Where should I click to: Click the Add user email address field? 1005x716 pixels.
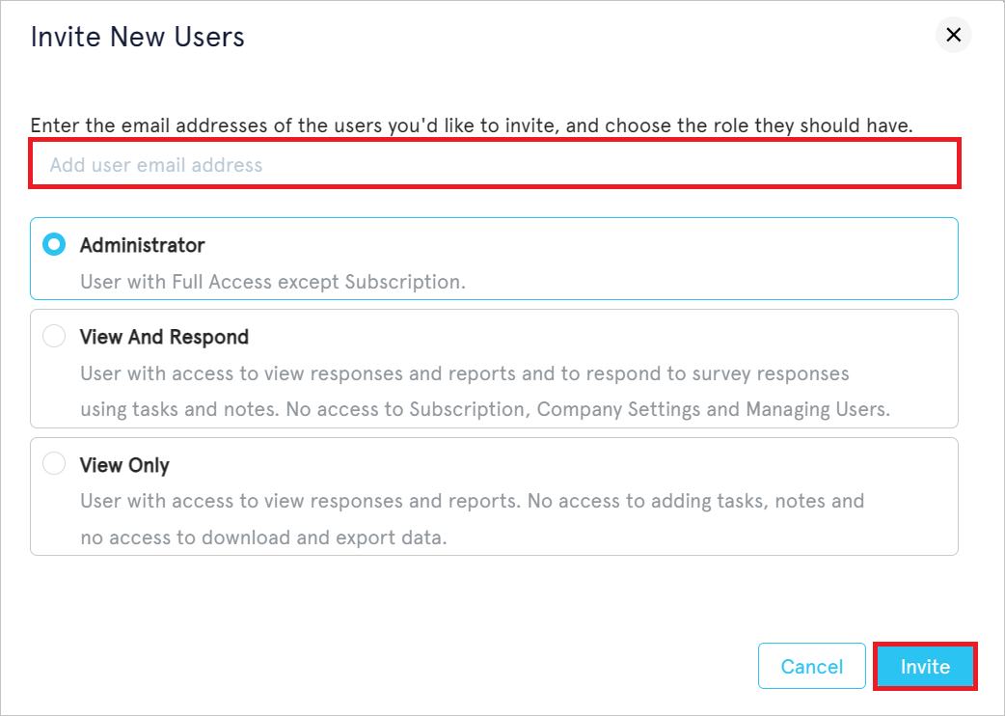[494, 164]
